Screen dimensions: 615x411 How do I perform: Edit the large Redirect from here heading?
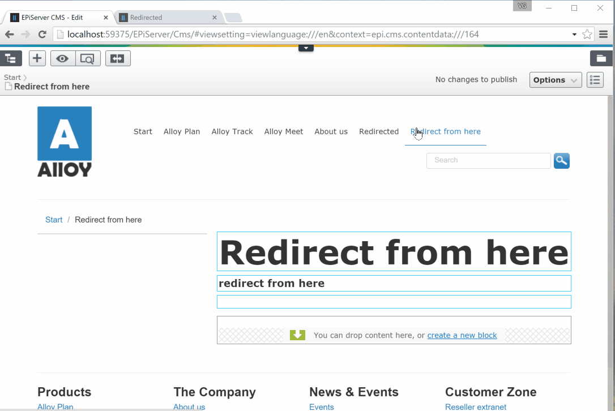394,251
